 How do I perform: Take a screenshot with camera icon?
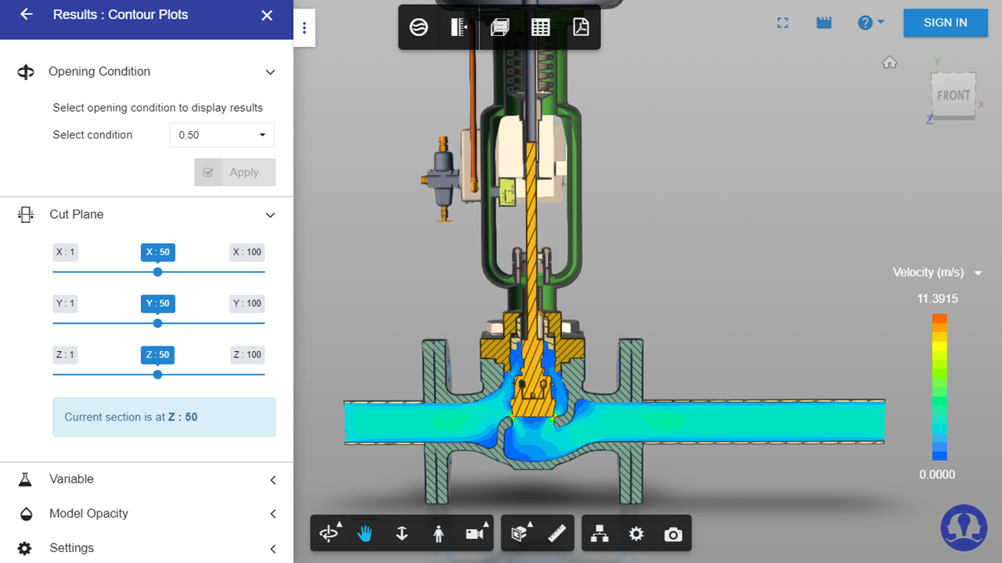(672, 534)
